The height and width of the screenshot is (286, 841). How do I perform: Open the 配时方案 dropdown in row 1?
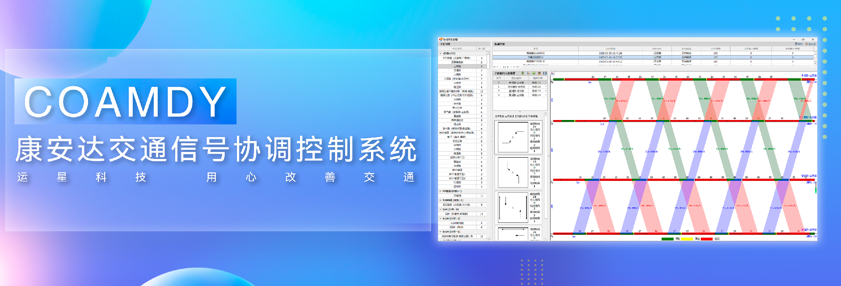546,87
